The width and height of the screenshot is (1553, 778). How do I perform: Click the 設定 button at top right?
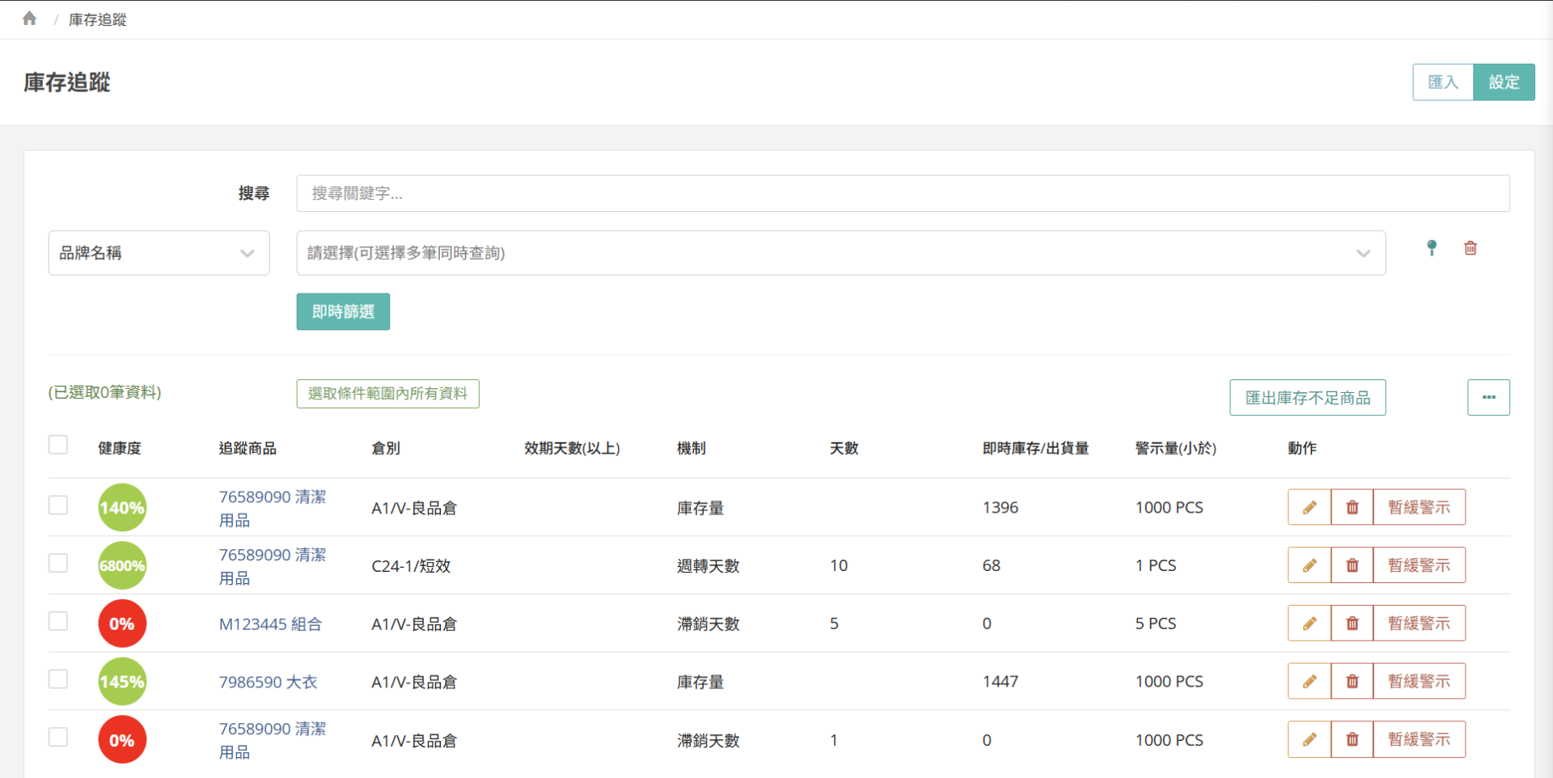[x=1504, y=82]
